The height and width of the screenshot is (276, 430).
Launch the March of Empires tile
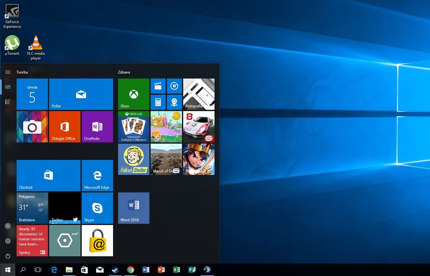[166, 159]
